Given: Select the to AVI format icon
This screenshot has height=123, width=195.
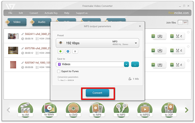Looking at the screenshot, I should click(25, 110).
